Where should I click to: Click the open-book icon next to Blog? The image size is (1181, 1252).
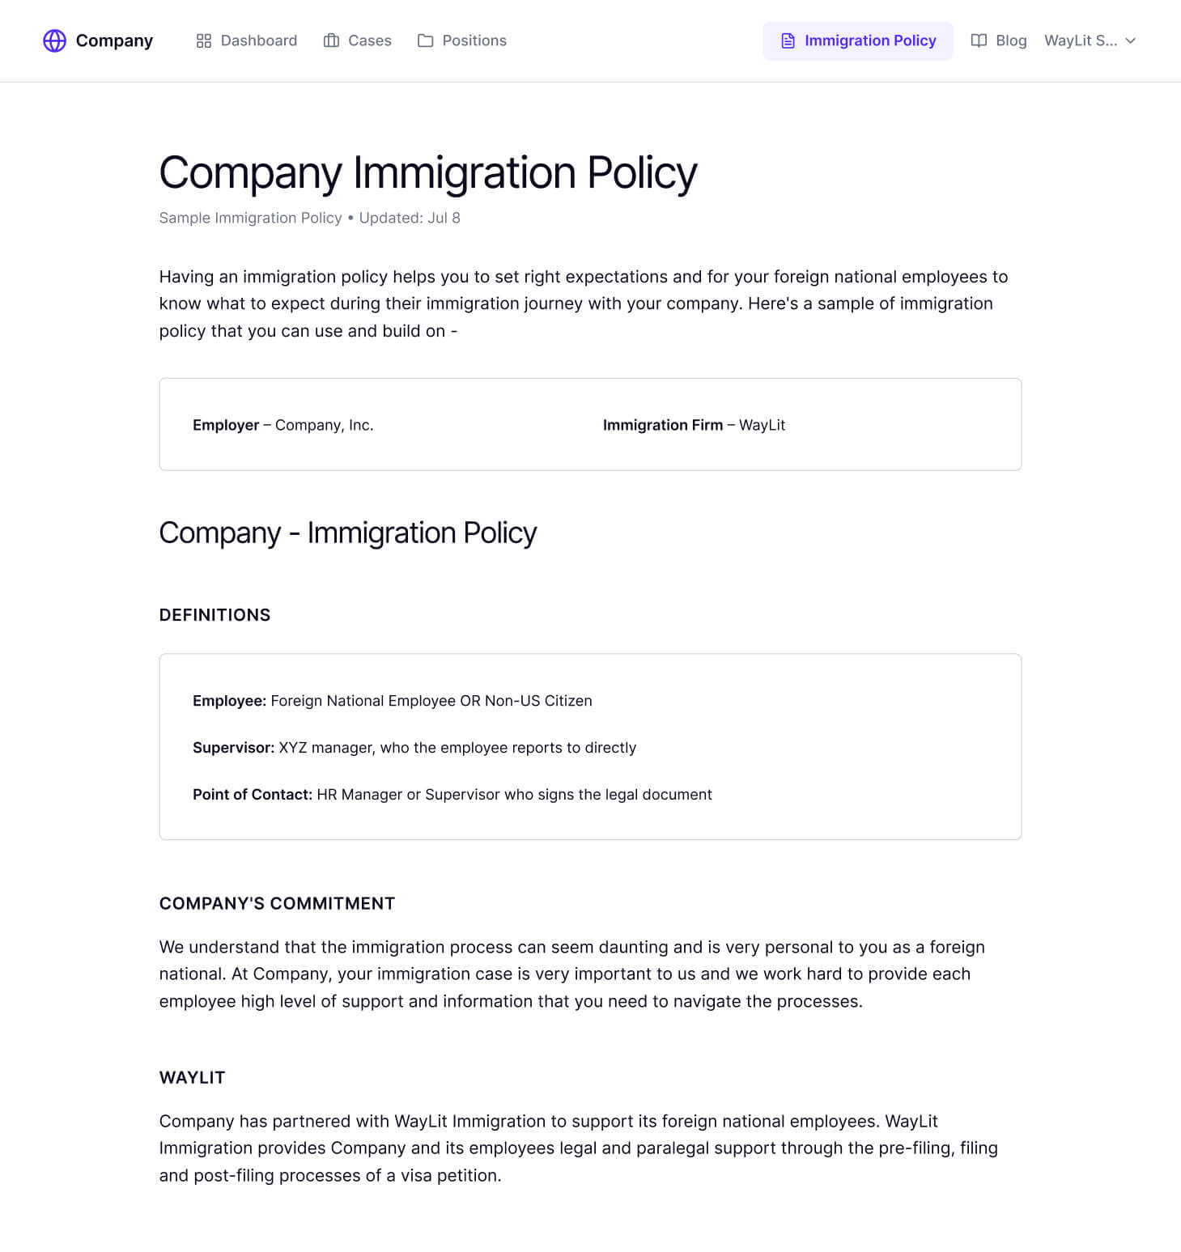[x=979, y=40]
